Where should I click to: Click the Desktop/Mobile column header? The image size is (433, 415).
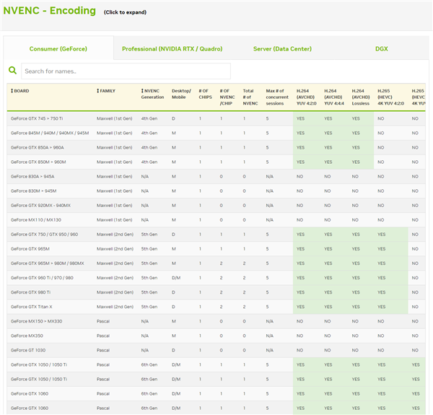click(181, 96)
